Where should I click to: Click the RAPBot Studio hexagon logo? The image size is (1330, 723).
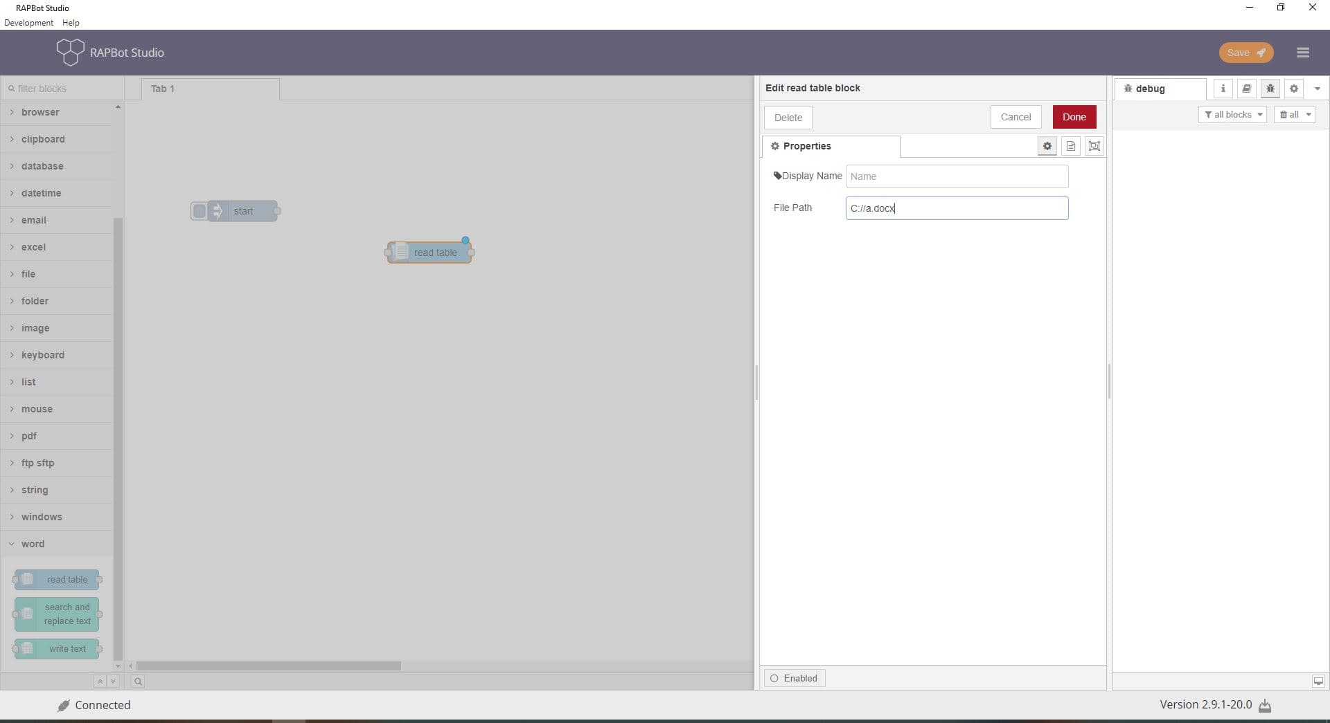[x=70, y=52]
